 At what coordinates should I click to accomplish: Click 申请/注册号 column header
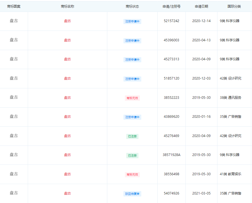click(172, 7)
